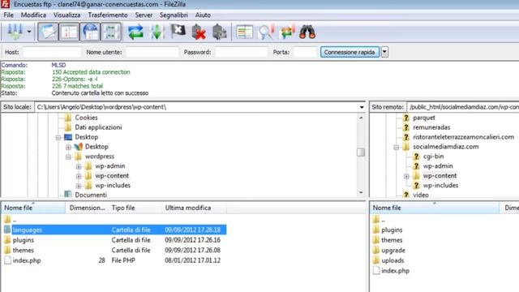Open quick connect history dropdown
This screenshot has width=519, height=292.
coord(384,52)
